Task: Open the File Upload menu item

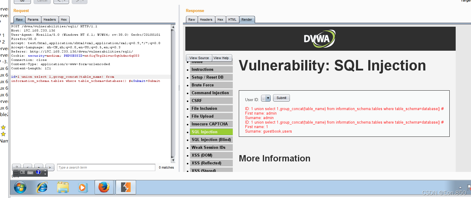Action: pos(211,116)
